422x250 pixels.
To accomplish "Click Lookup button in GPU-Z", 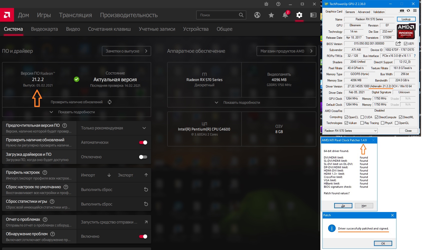I will (x=406, y=19).
